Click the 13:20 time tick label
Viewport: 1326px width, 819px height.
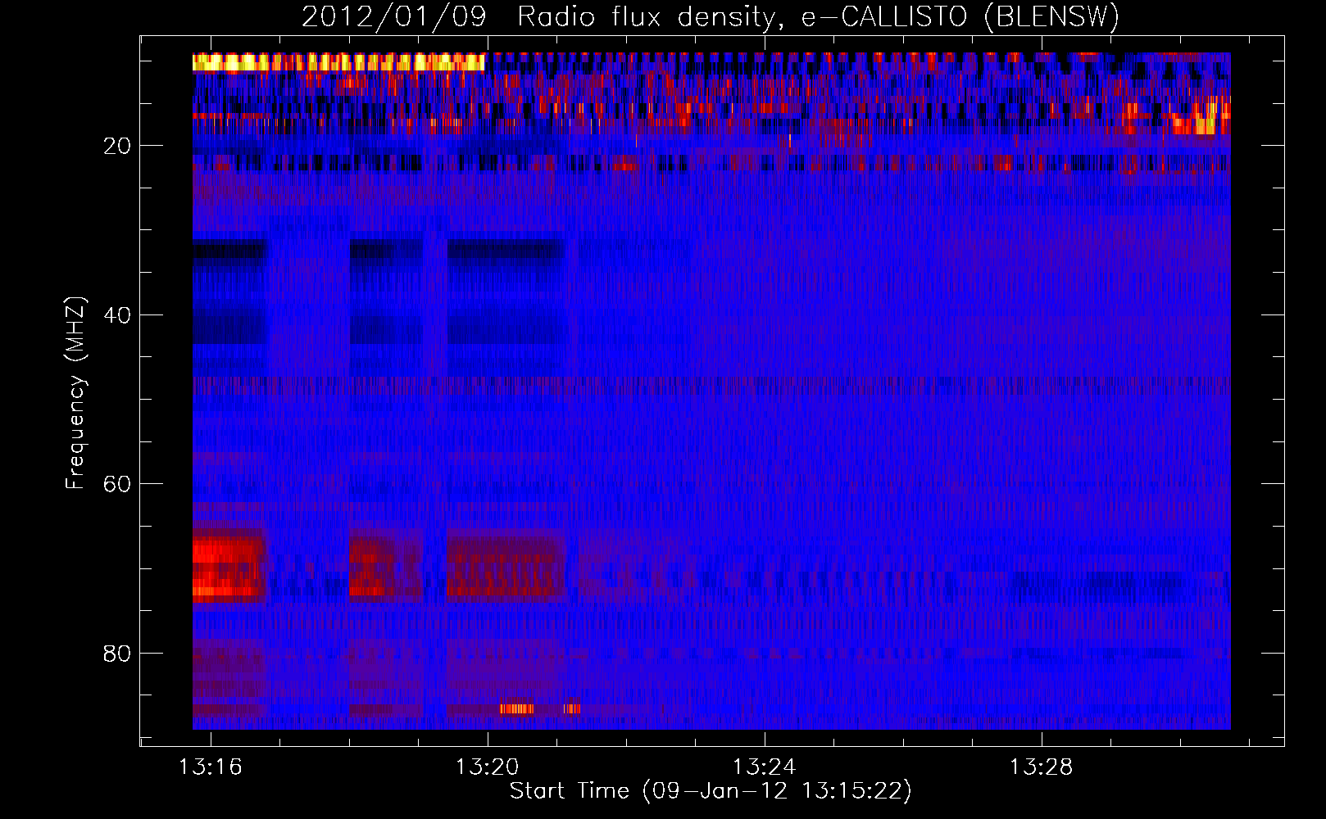(488, 767)
